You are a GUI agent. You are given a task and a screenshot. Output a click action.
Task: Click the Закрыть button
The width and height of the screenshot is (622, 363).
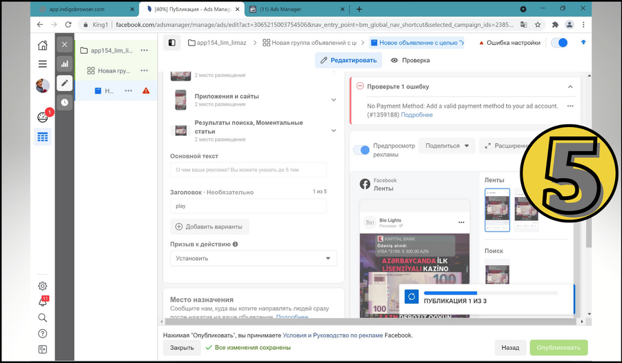coord(182,348)
